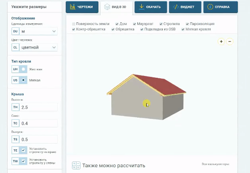The image size is (250, 173).
Task: Open the Все калькуляторы link
Action: click(x=216, y=164)
